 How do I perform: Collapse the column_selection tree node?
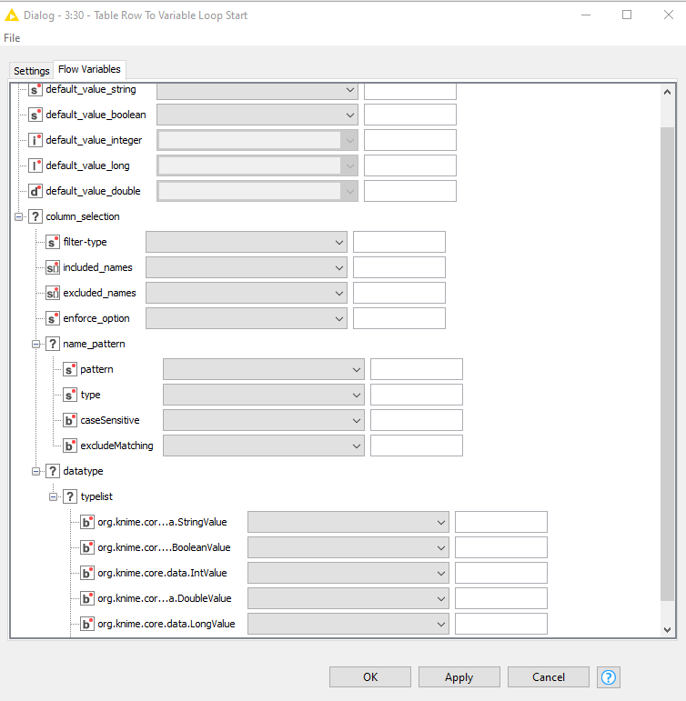tap(18, 216)
